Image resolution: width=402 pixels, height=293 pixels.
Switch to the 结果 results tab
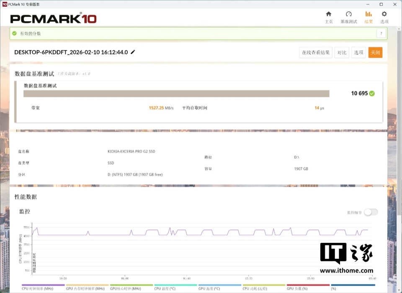tap(368, 17)
